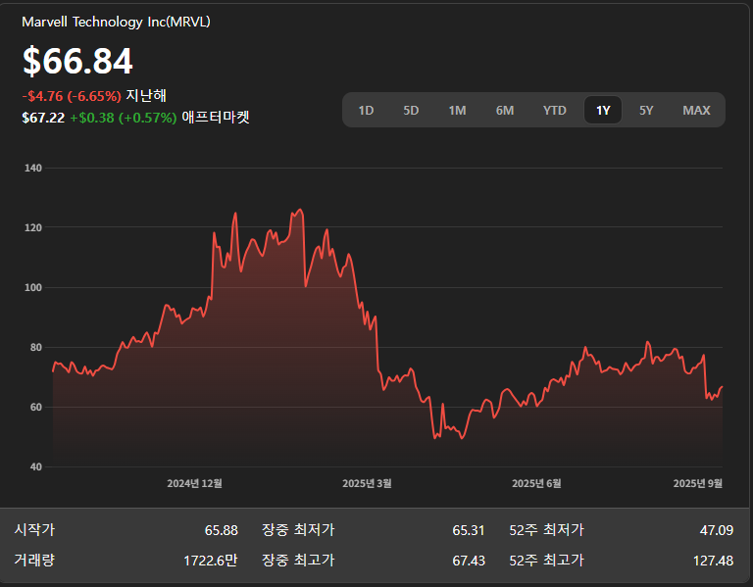Click the 시작가 label
This screenshot has height=587, width=753.
point(34,530)
